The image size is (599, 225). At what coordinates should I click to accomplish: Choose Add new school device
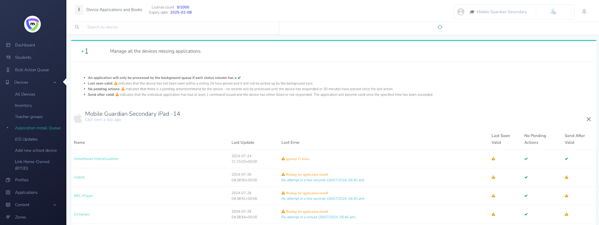pos(36,150)
